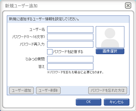This screenshot has height=111, width=136.
Task: Click the 答え label
Action: click(41, 67)
